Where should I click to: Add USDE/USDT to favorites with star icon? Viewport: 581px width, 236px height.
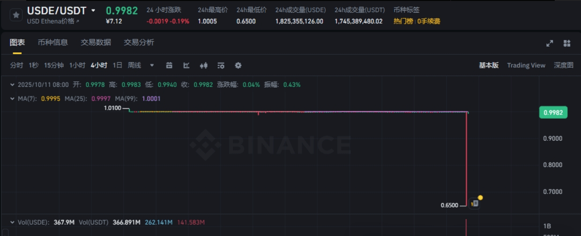16,15
